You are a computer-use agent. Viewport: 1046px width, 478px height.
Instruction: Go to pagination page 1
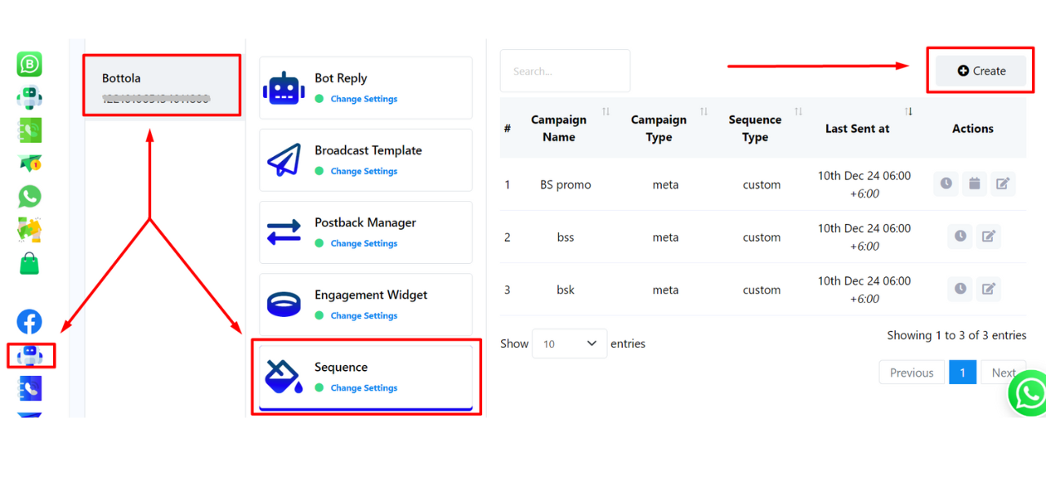coord(963,373)
